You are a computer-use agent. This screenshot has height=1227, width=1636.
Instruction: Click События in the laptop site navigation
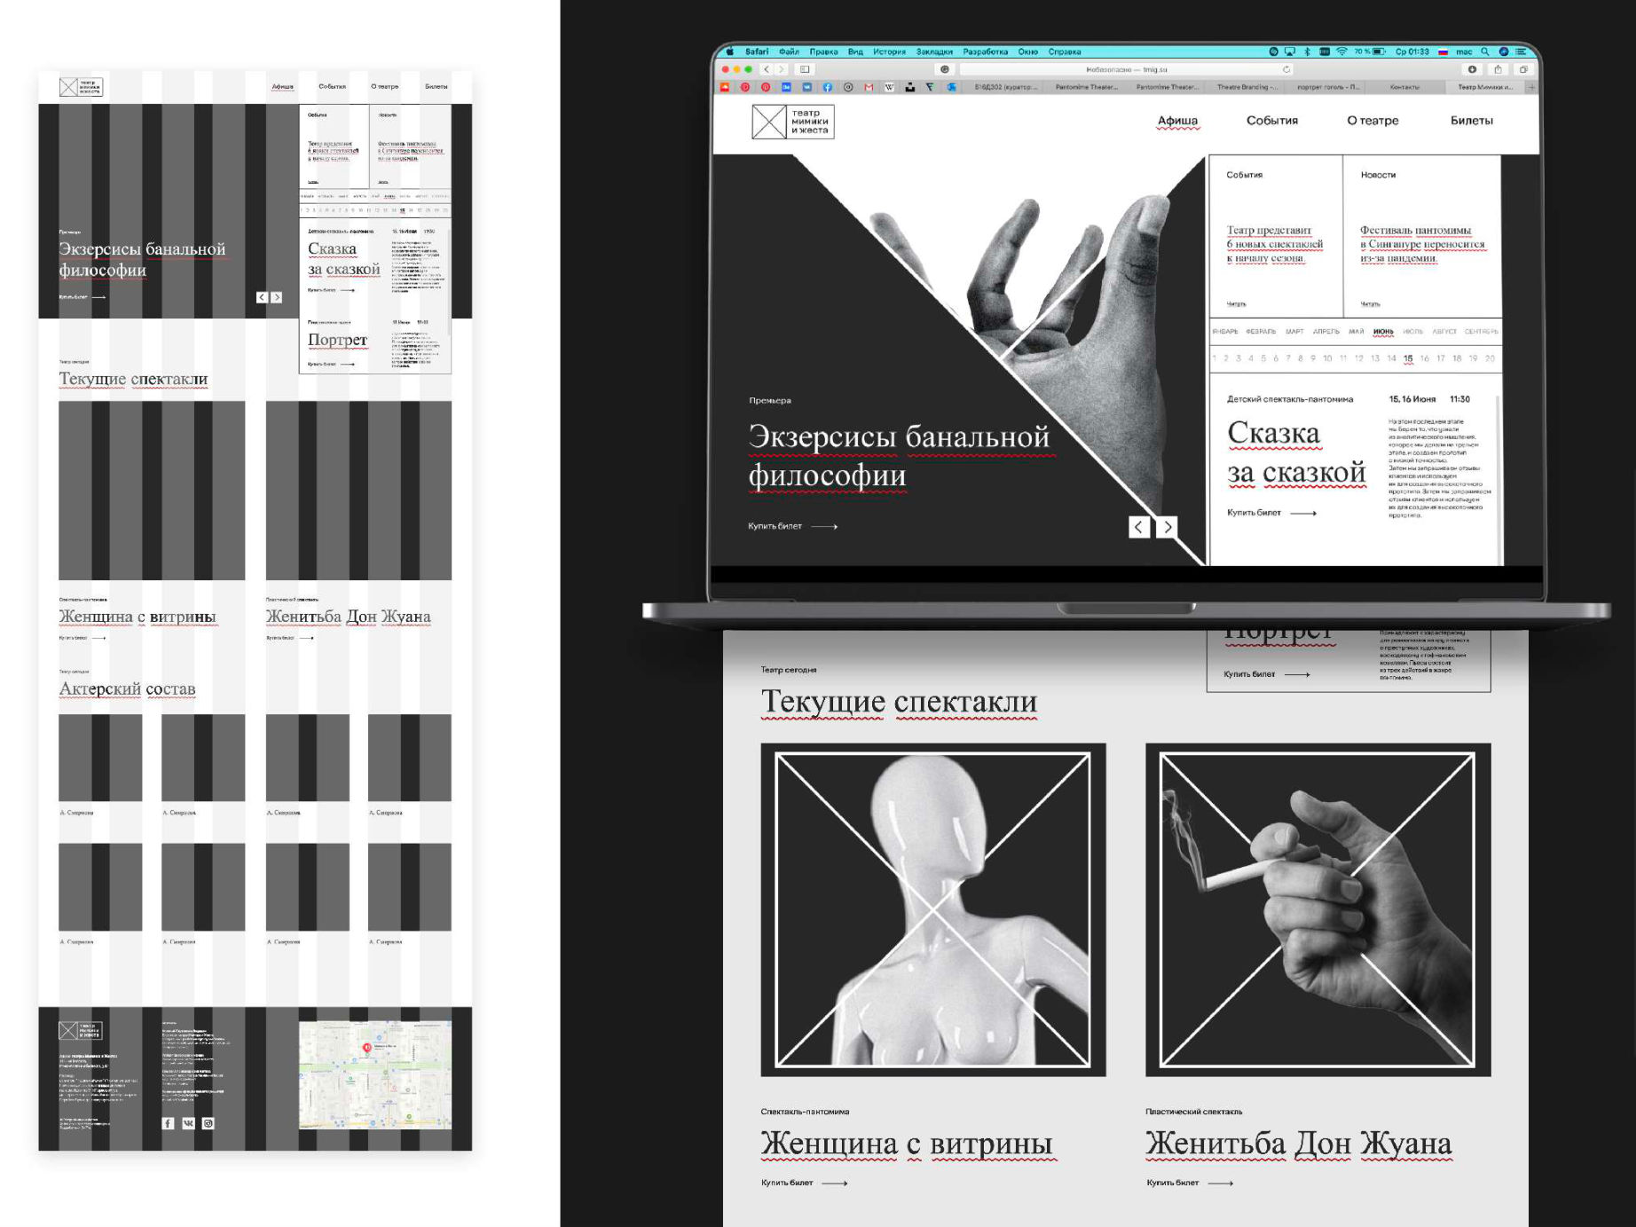pos(1271,121)
